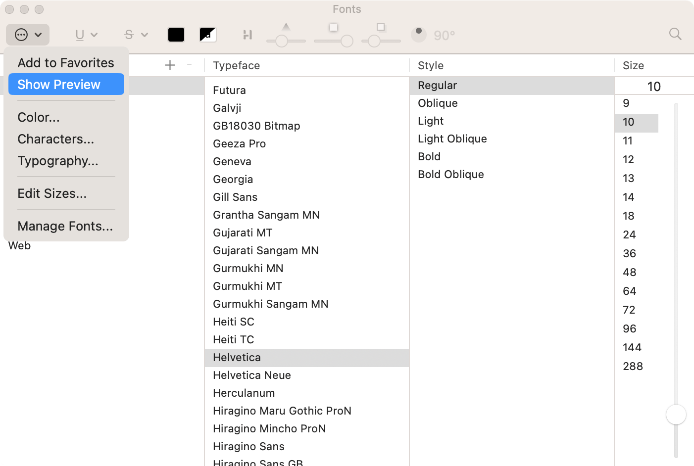
Task: Select Show Preview in the menu
Action: click(66, 84)
